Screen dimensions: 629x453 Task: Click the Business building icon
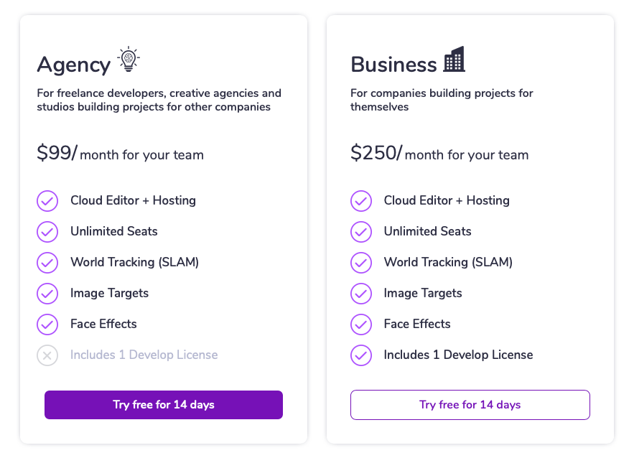(454, 59)
